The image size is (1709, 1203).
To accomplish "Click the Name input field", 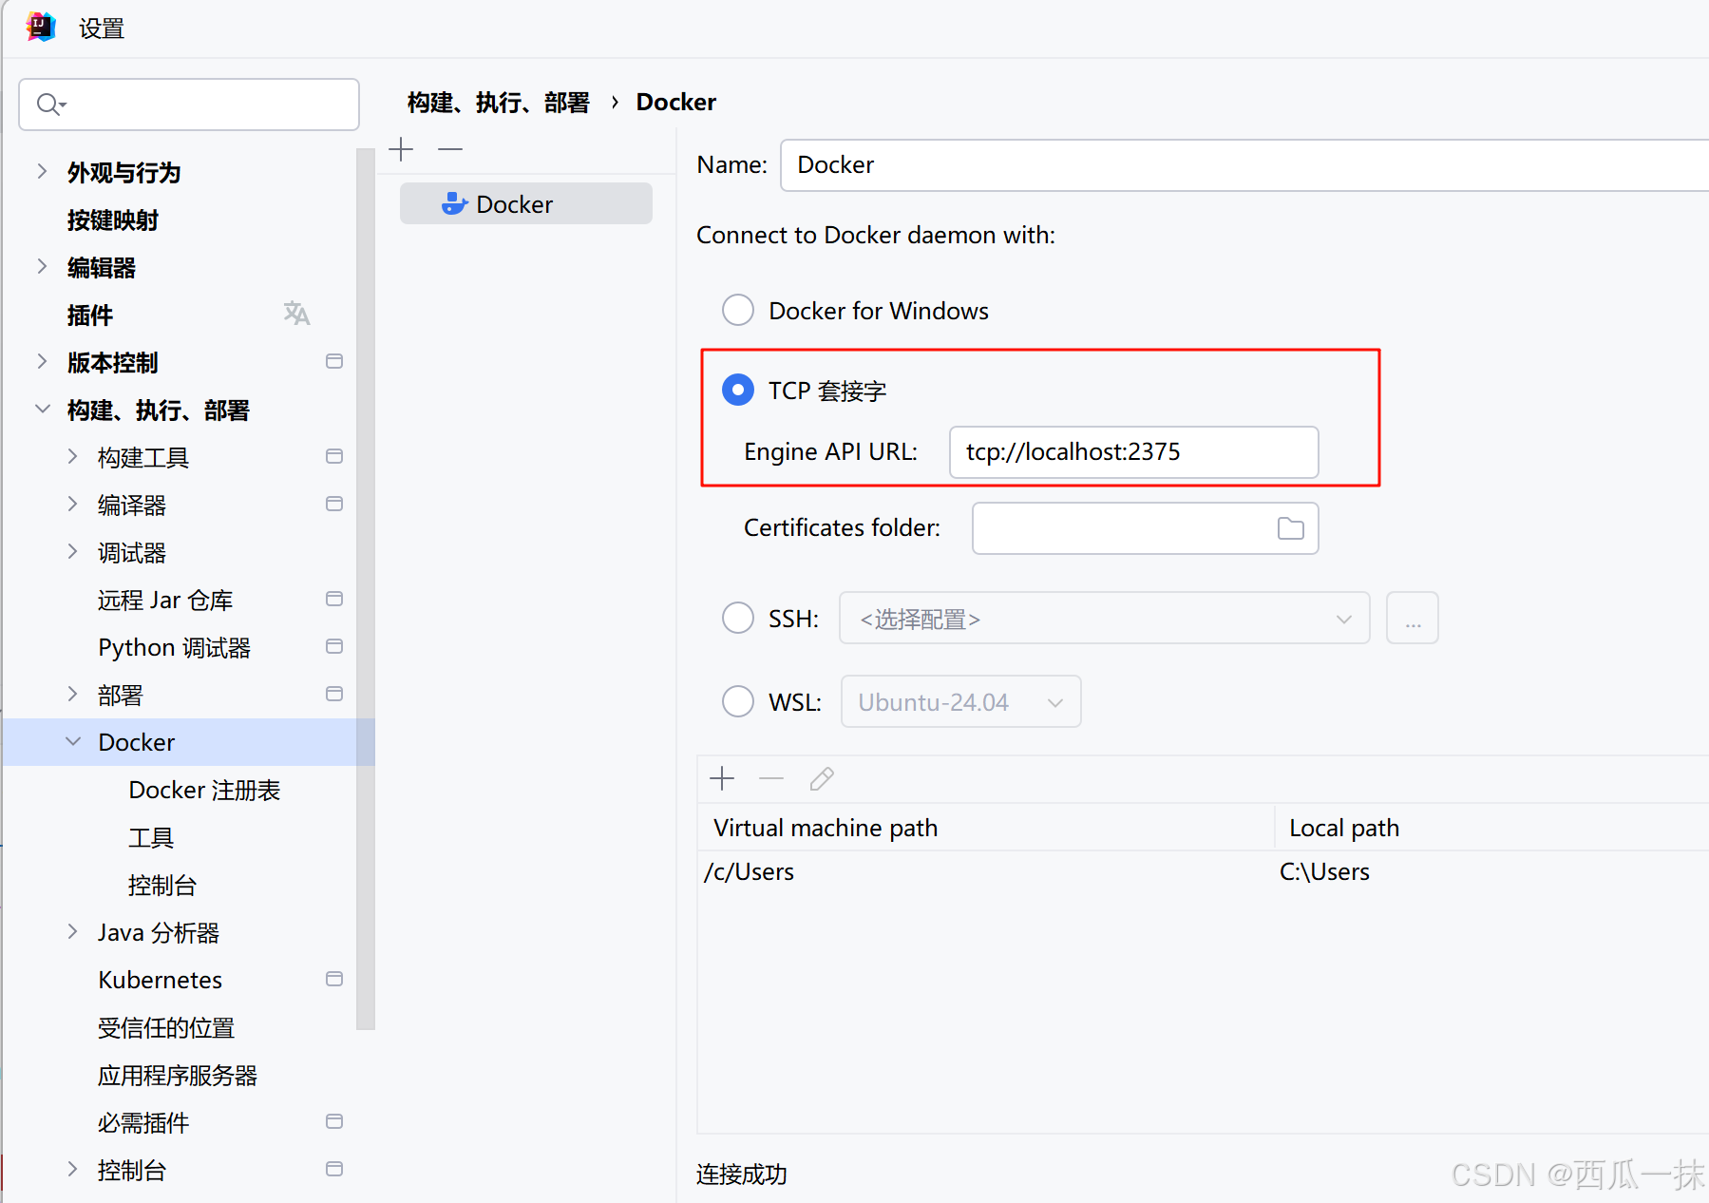I will click(x=1244, y=165).
